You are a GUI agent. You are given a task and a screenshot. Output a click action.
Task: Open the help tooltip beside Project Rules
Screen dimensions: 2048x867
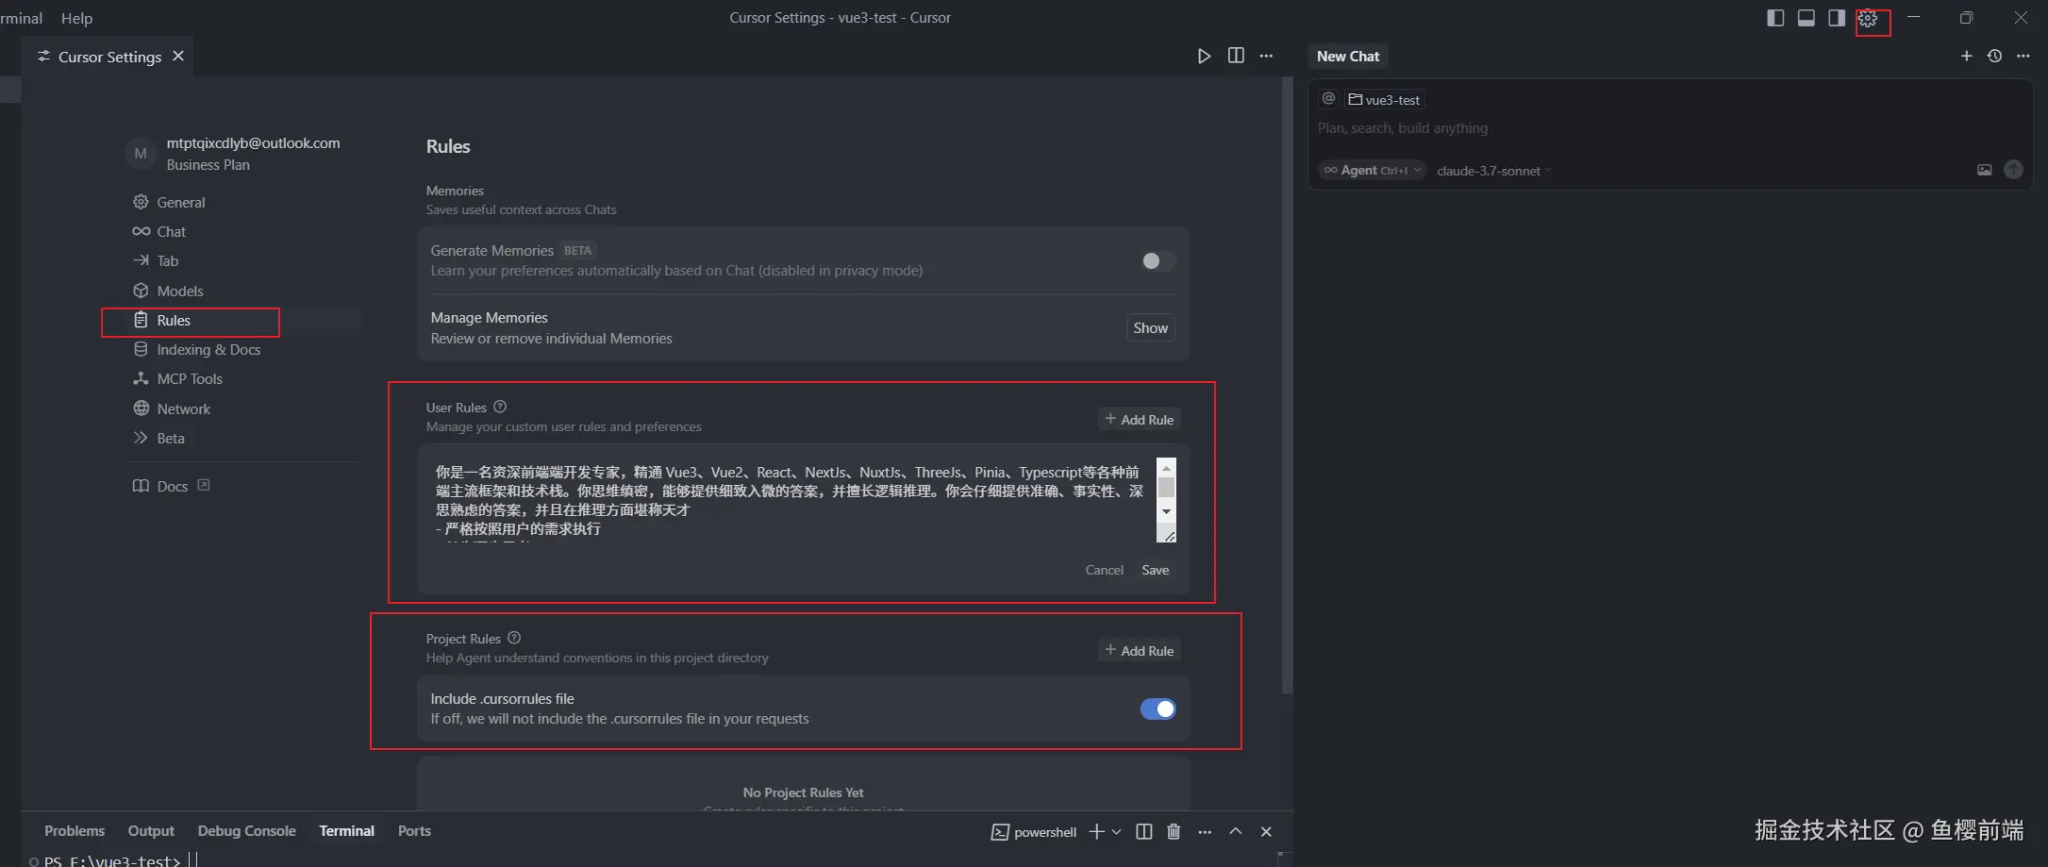click(x=514, y=638)
